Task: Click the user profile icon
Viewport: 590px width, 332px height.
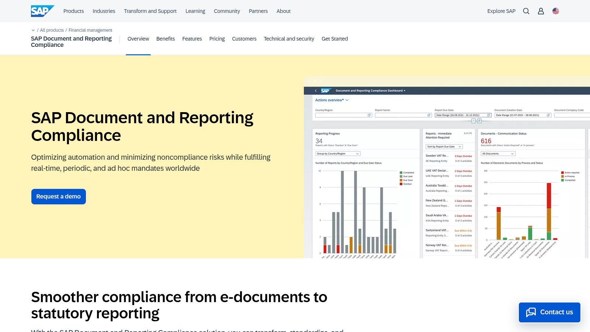Action: [x=541, y=11]
